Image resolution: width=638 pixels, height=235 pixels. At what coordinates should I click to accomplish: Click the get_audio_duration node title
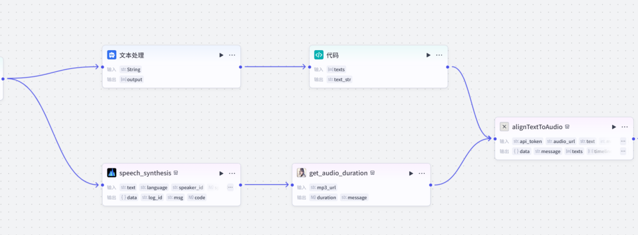(x=338, y=173)
